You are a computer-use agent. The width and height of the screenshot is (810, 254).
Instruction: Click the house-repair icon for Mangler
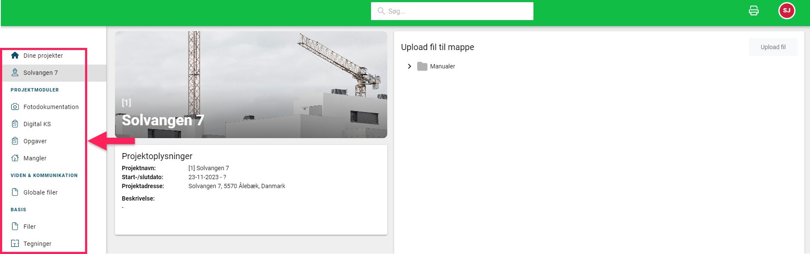click(15, 158)
